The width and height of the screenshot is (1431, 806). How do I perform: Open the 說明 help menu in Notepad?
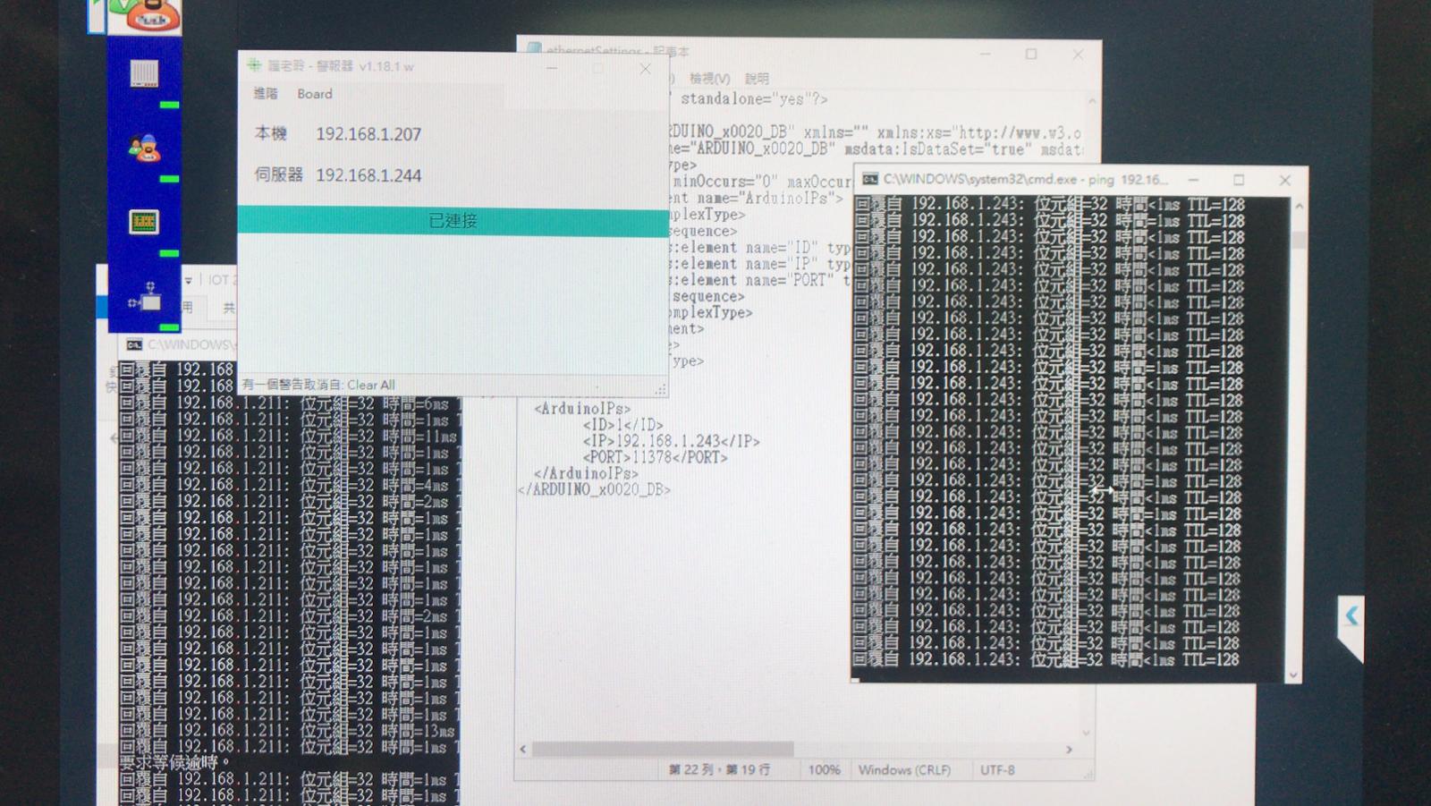click(757, 79)
